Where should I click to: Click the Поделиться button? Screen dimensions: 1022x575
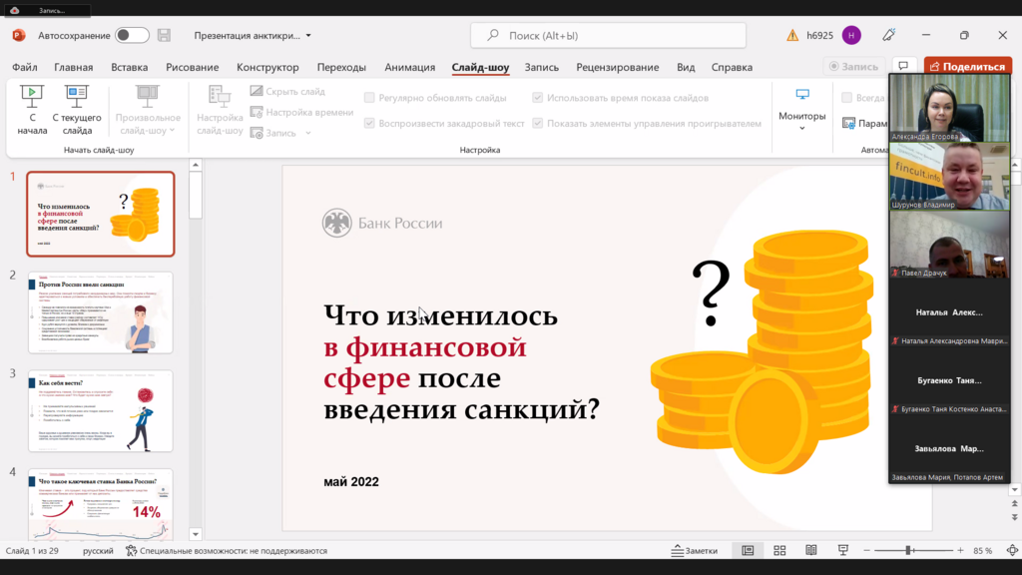pos(968,66)
